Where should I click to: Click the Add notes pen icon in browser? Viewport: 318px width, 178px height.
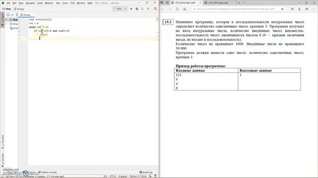[x=300, y=9]
